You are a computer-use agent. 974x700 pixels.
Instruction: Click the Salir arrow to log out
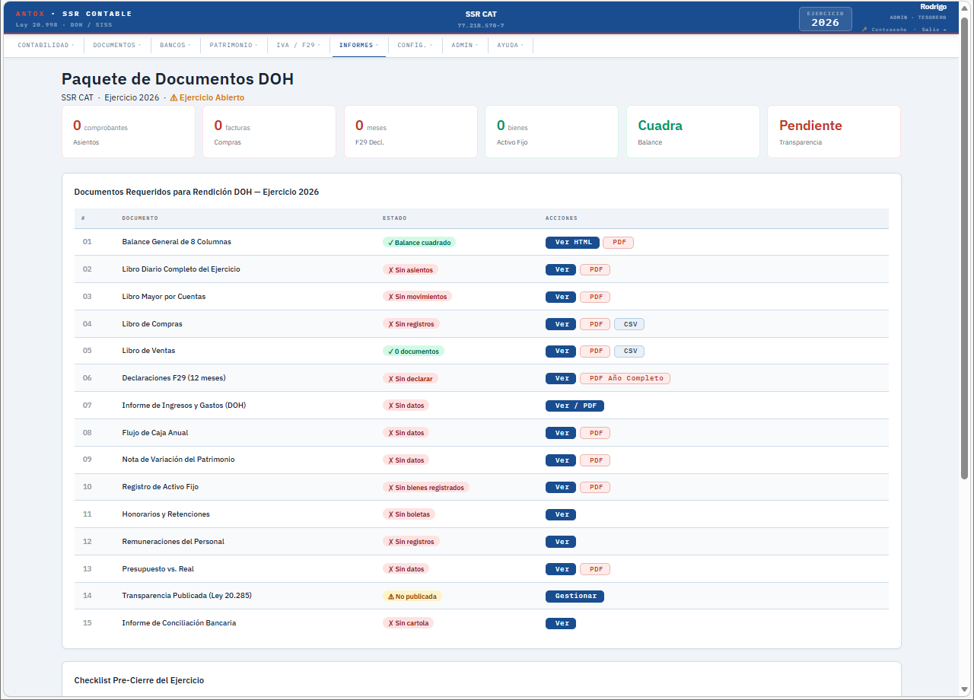(944, 30)
